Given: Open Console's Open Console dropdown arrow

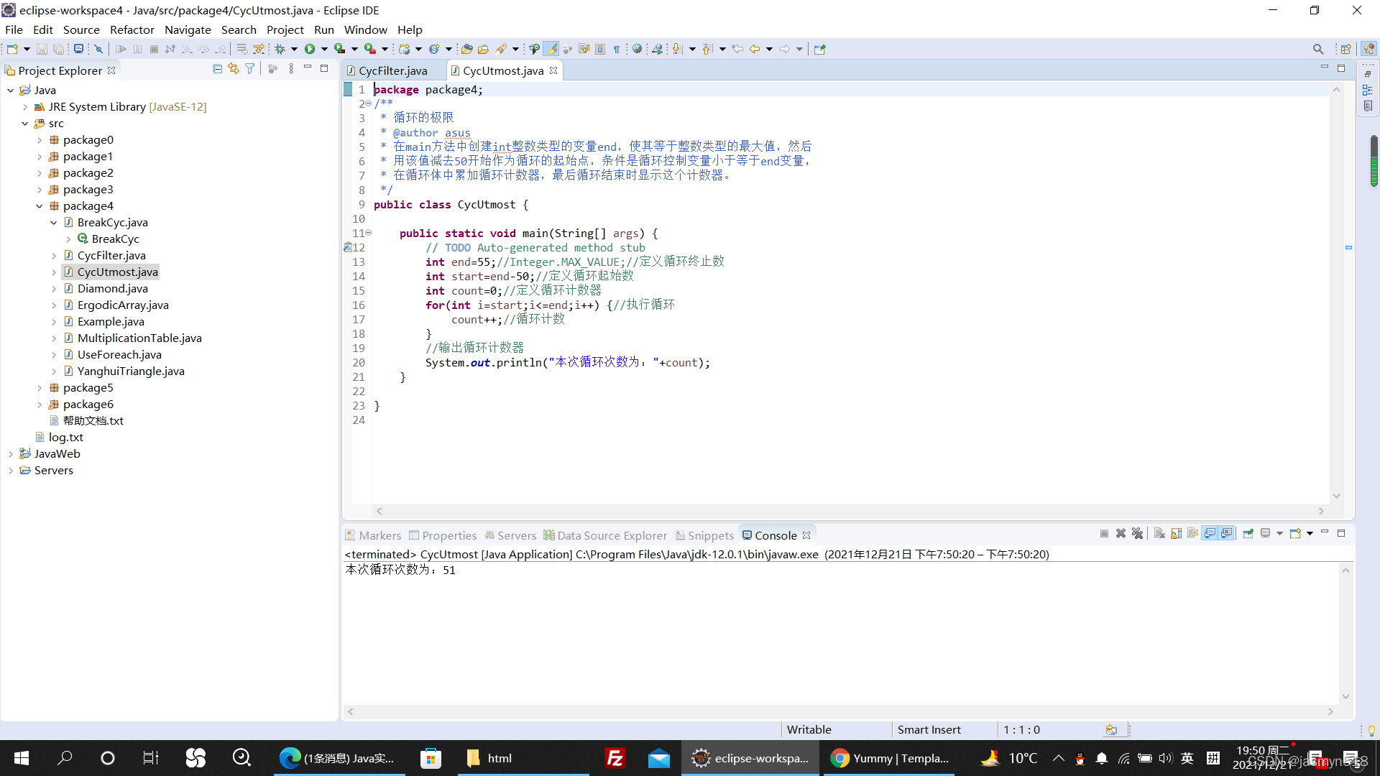Looking at the screenshot, I should [1310, 534].
